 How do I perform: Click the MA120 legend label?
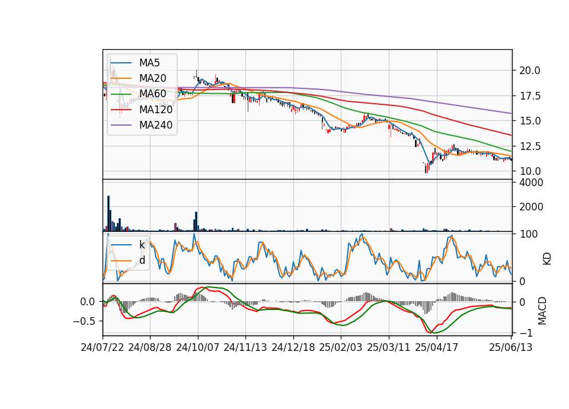point(156,110)
